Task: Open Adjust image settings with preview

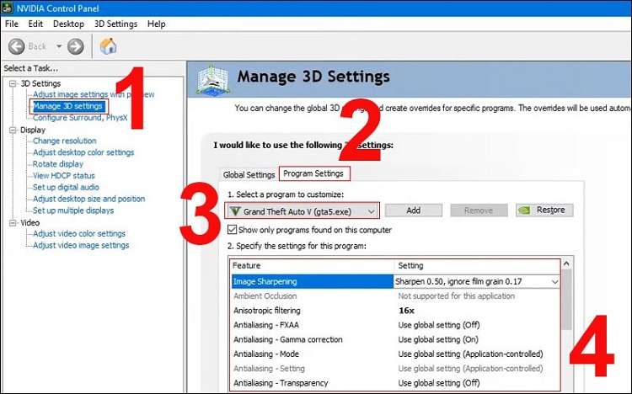Action: (94, 94)
